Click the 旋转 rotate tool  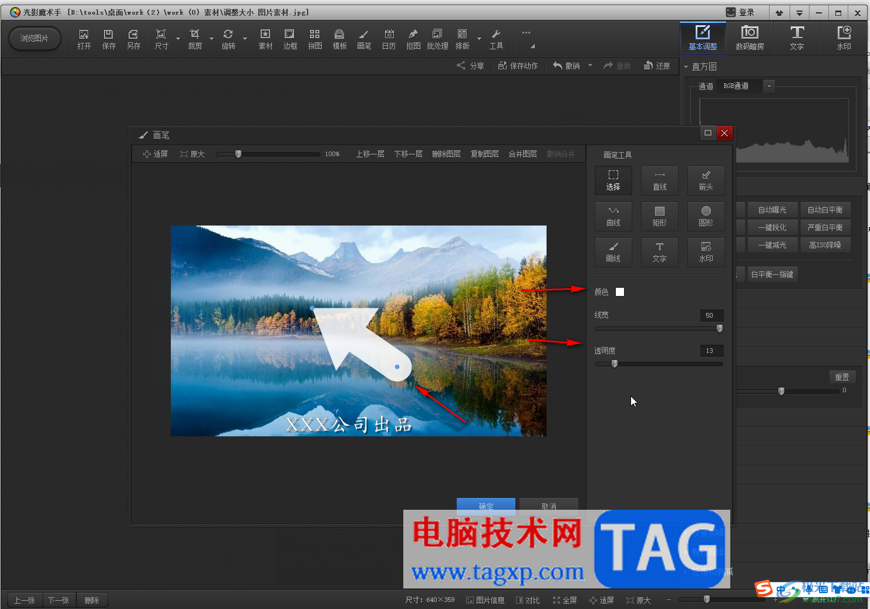click(x=228, y=39)
